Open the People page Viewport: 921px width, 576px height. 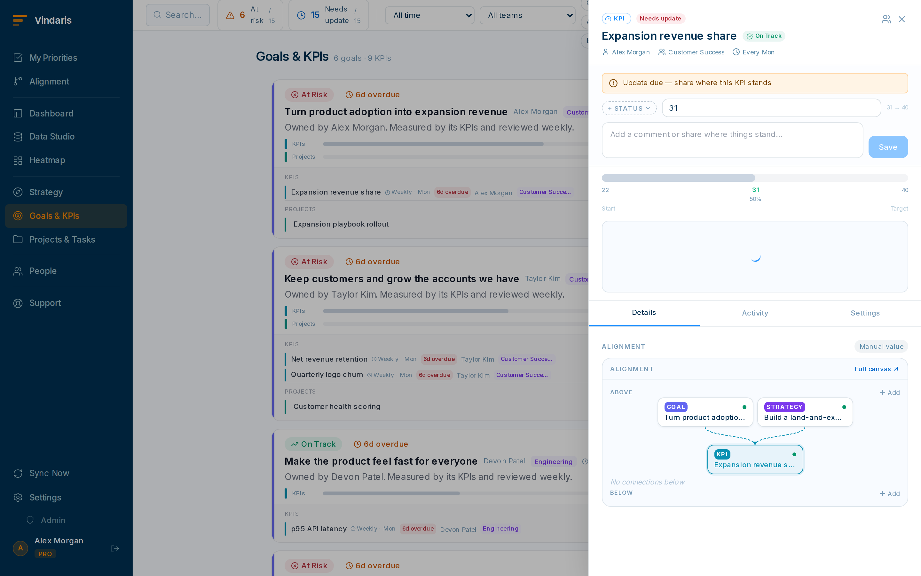point(66,271)
